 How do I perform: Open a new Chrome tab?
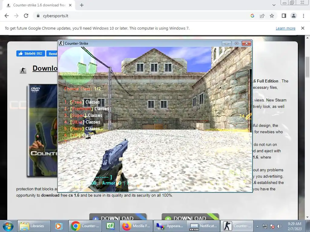tap(82, 5)
